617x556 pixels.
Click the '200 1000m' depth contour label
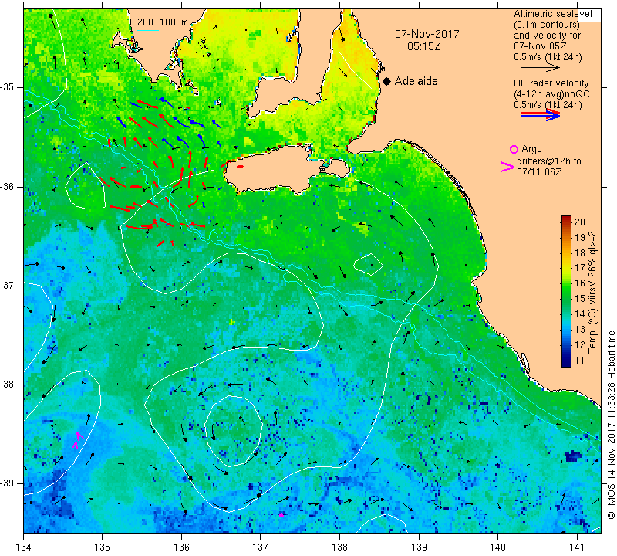coord(163,22)
